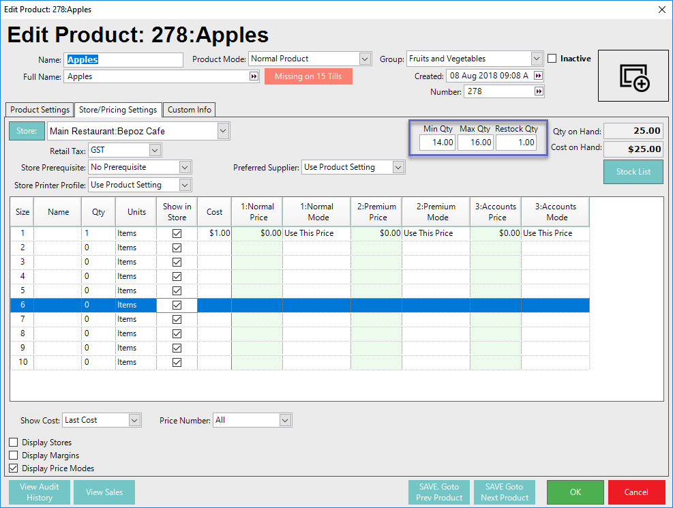Click the add product image icon
This screenshot has height=508, width=673.
point(634,76)
